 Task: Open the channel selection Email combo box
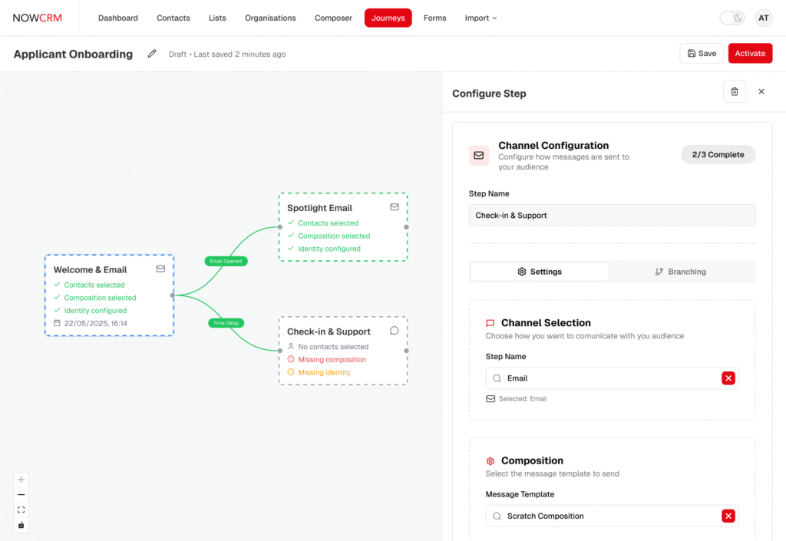[603, 378]
